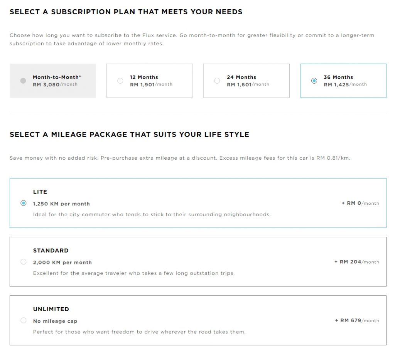
Task: Click the UNLIMITED package title
Action: point(51,309)
